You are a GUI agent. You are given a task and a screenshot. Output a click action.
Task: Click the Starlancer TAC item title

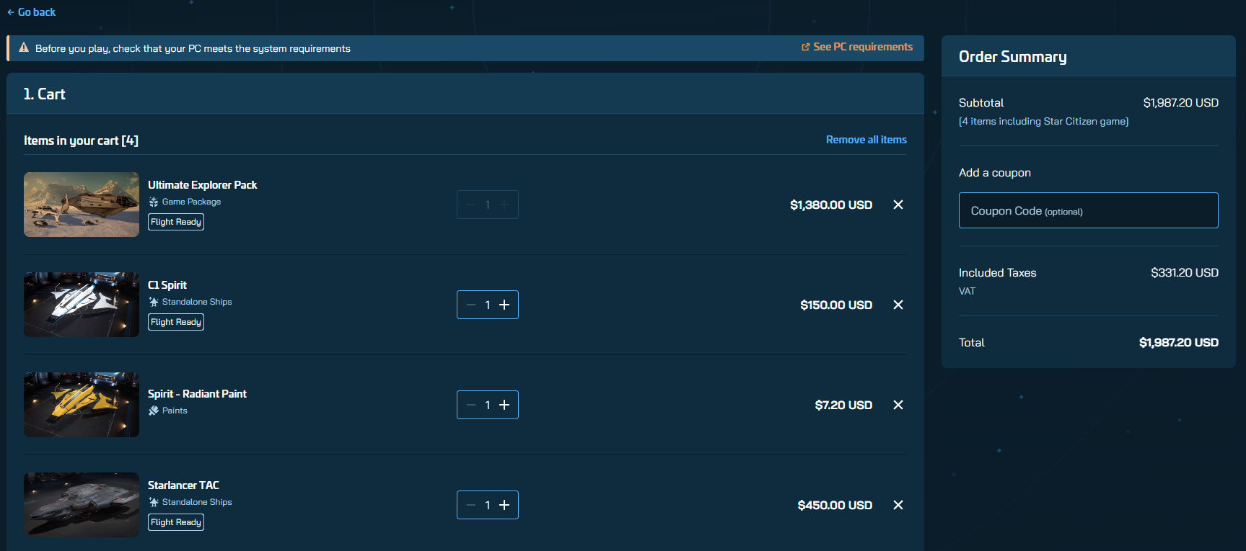(x=183, y=485)
